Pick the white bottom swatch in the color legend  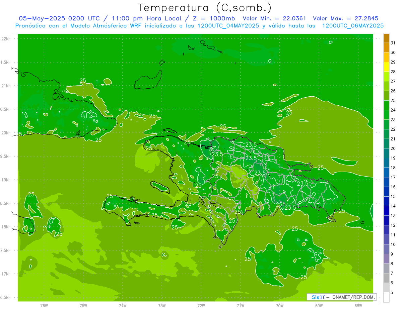click(386, 297)
